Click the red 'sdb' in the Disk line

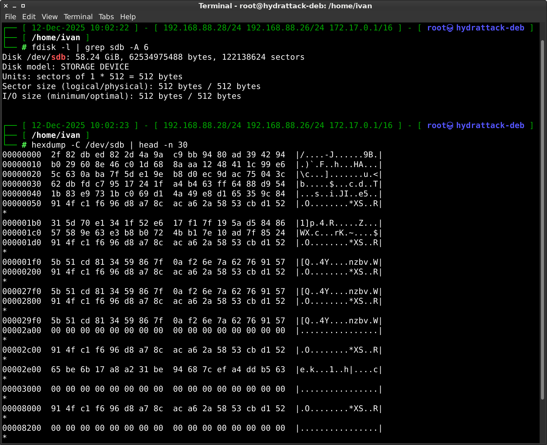tap(58, 57)
